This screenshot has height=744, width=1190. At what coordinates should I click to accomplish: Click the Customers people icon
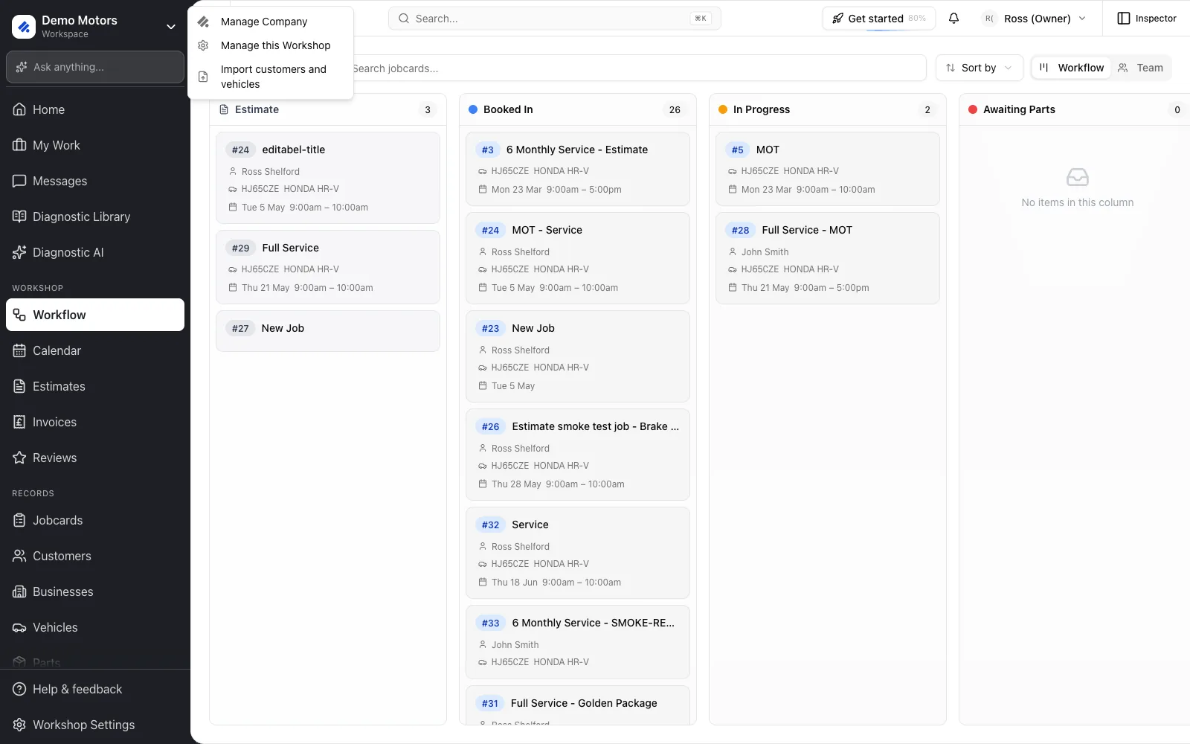[x=19, y=556]
